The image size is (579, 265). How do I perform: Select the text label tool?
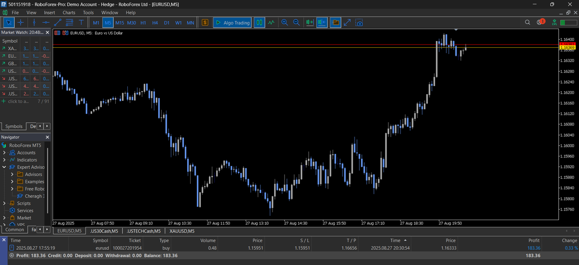81,22
